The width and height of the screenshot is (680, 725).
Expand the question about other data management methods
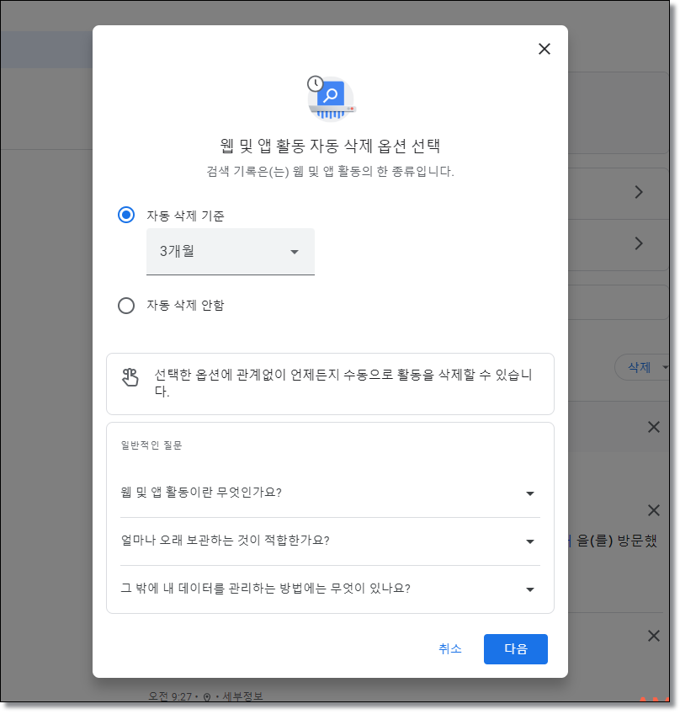[530, 589]
